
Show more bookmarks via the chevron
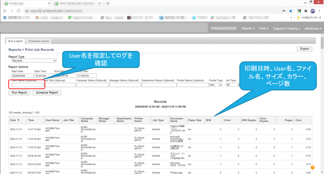point(291,18)
